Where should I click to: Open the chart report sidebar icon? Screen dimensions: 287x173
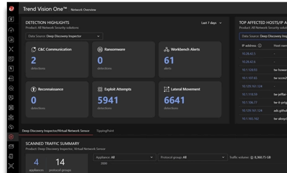pos(11,39)
